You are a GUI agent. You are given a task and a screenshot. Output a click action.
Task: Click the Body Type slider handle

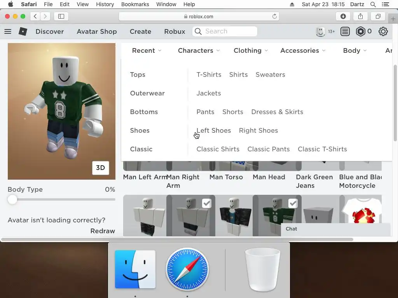12,199
